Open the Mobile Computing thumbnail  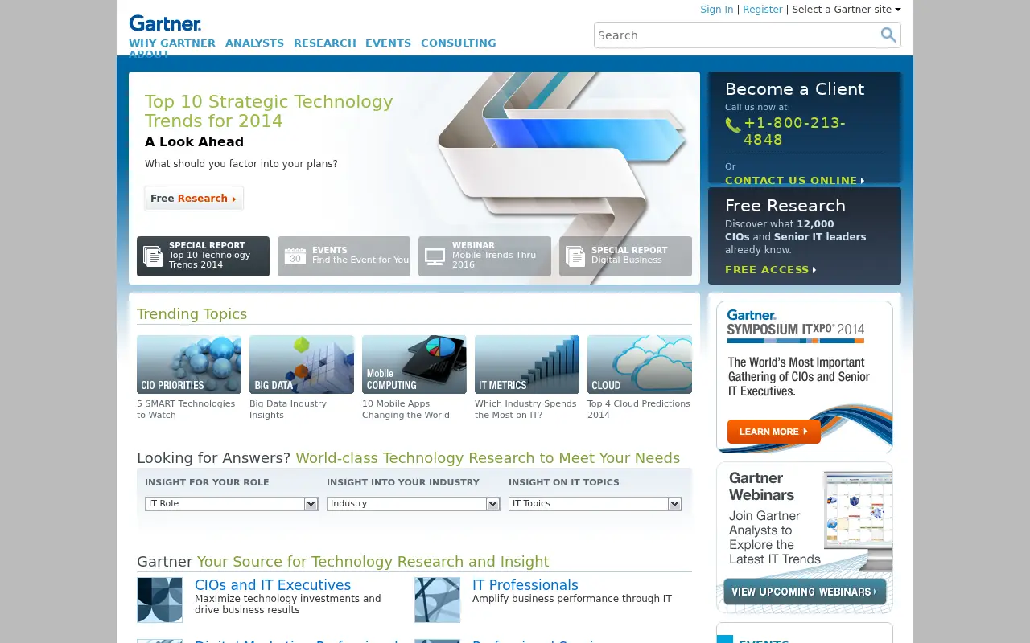[414, 364]
